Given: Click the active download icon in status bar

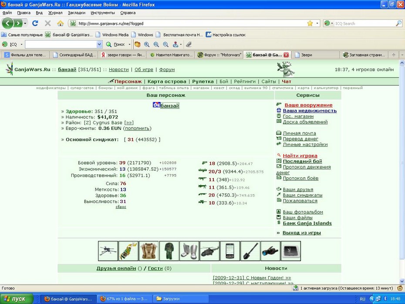Looking at the screenshot, I should click(296, 288).
